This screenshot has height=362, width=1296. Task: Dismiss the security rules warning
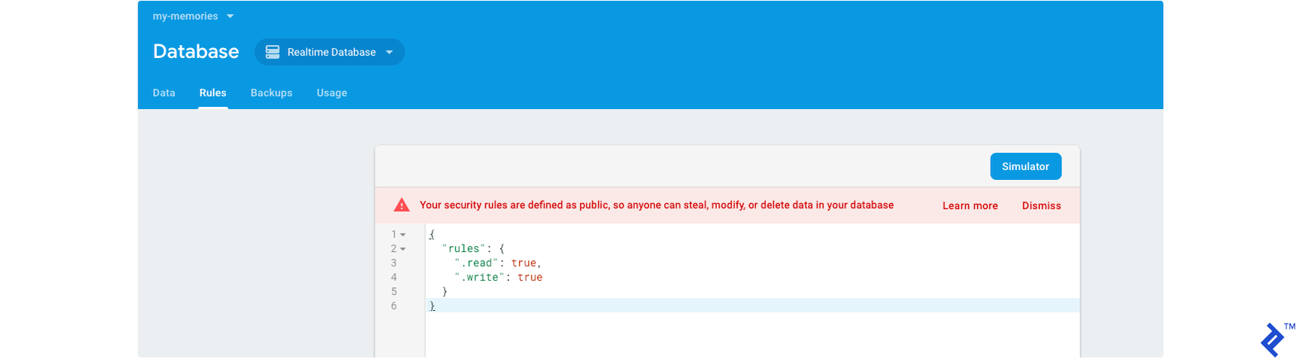[x=1041, y=205]
